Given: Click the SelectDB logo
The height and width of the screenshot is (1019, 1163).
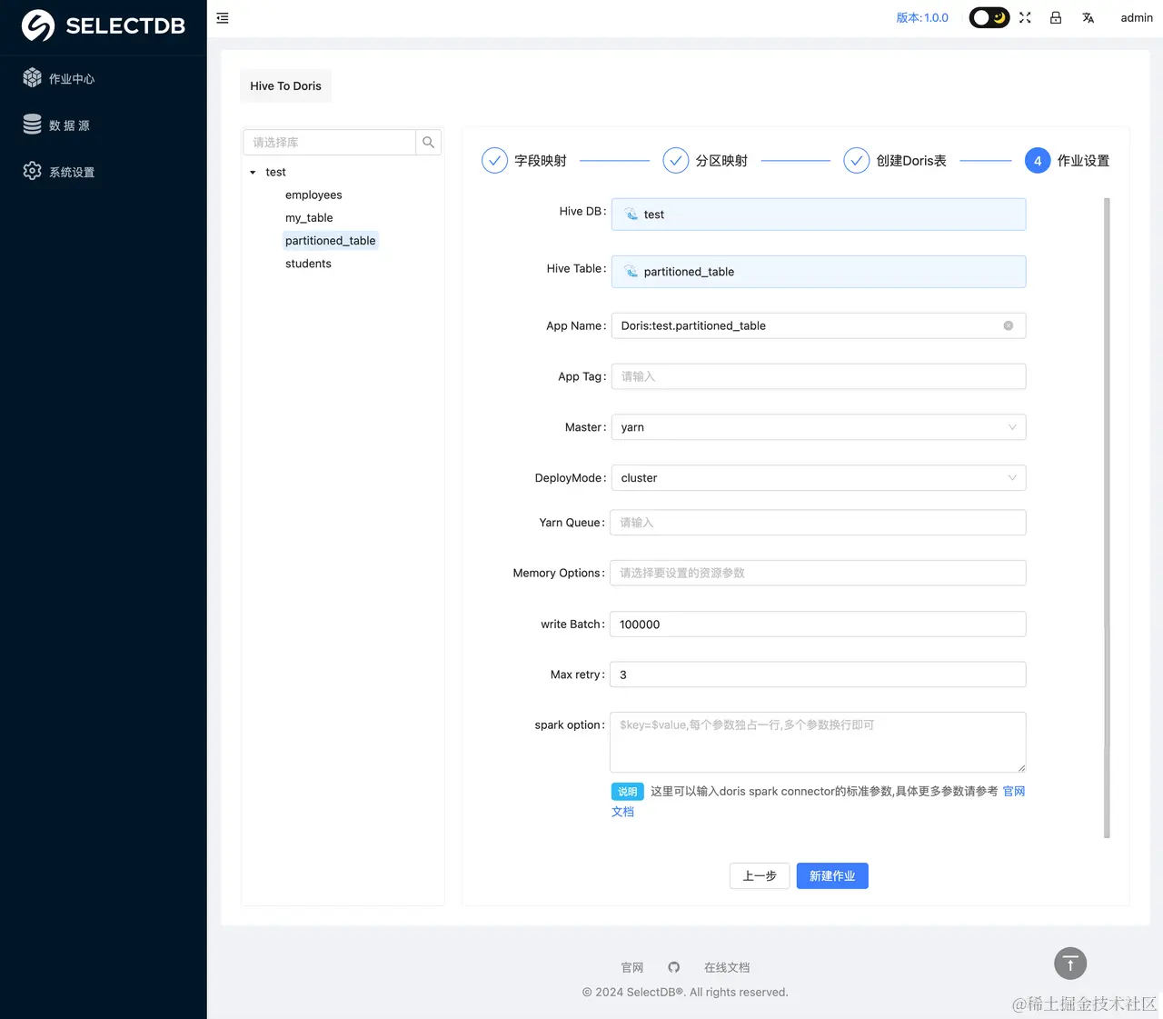Looking at the screenshot, I should (103, 25).
